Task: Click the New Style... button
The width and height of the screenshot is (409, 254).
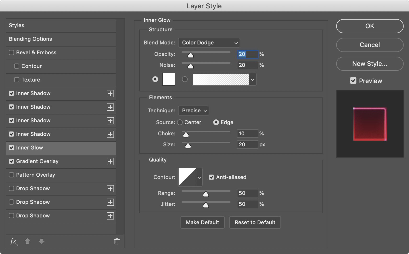Action: pyautogui.click(x=370, y=64)
